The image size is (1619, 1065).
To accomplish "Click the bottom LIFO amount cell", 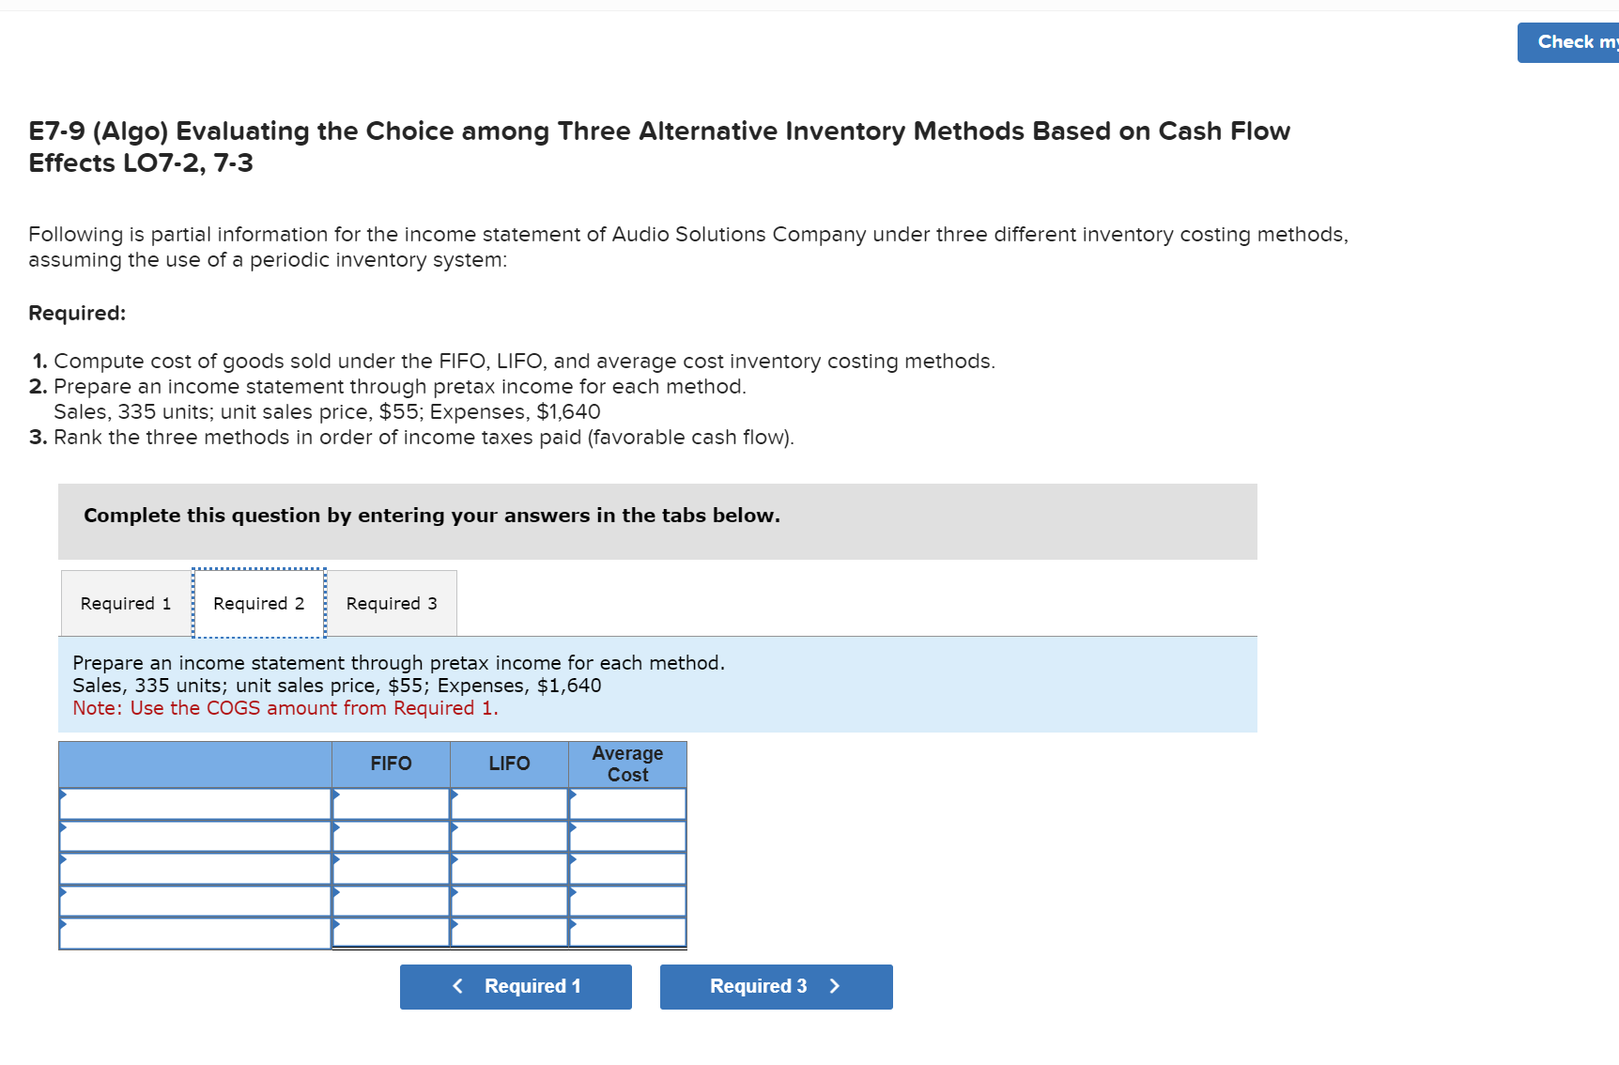I will click(x=508, y=932).
